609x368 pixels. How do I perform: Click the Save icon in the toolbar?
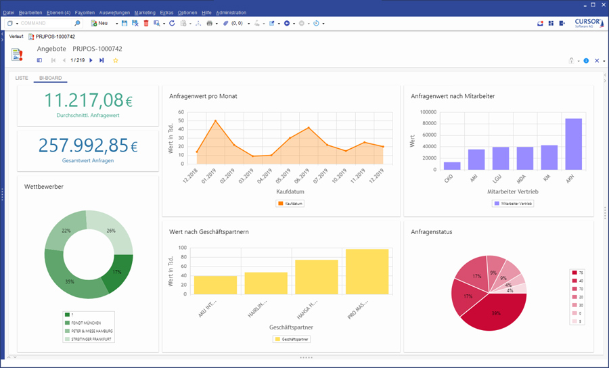[x=125, y=23]
